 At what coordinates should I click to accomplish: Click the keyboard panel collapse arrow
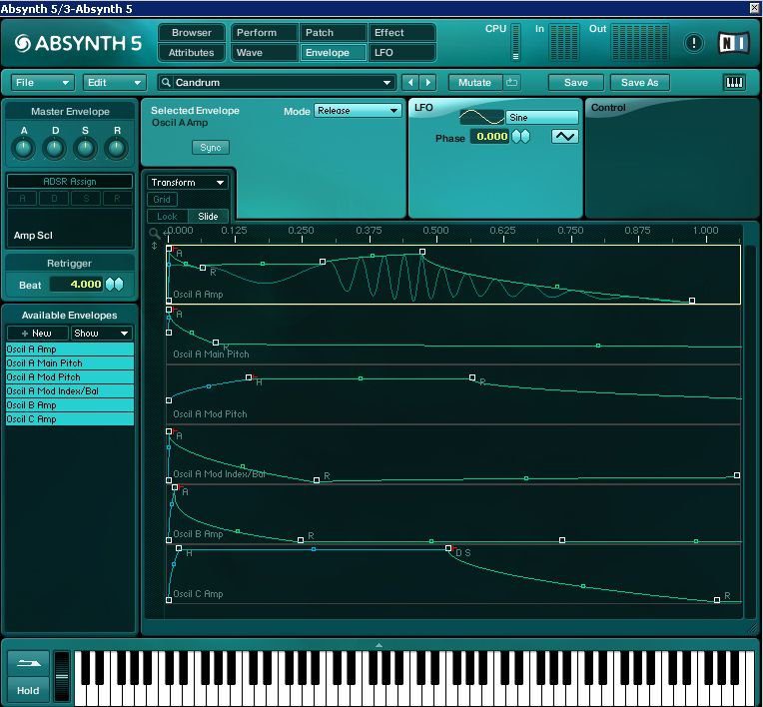coord(379,645)
